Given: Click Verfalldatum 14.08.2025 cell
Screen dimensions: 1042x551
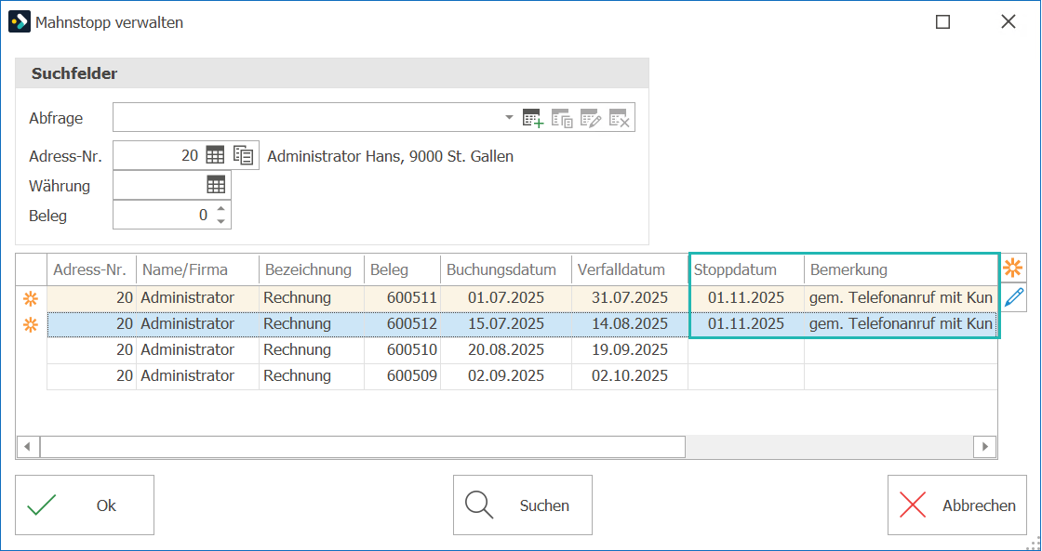Looking at the screenshot, I should [629, 324].
